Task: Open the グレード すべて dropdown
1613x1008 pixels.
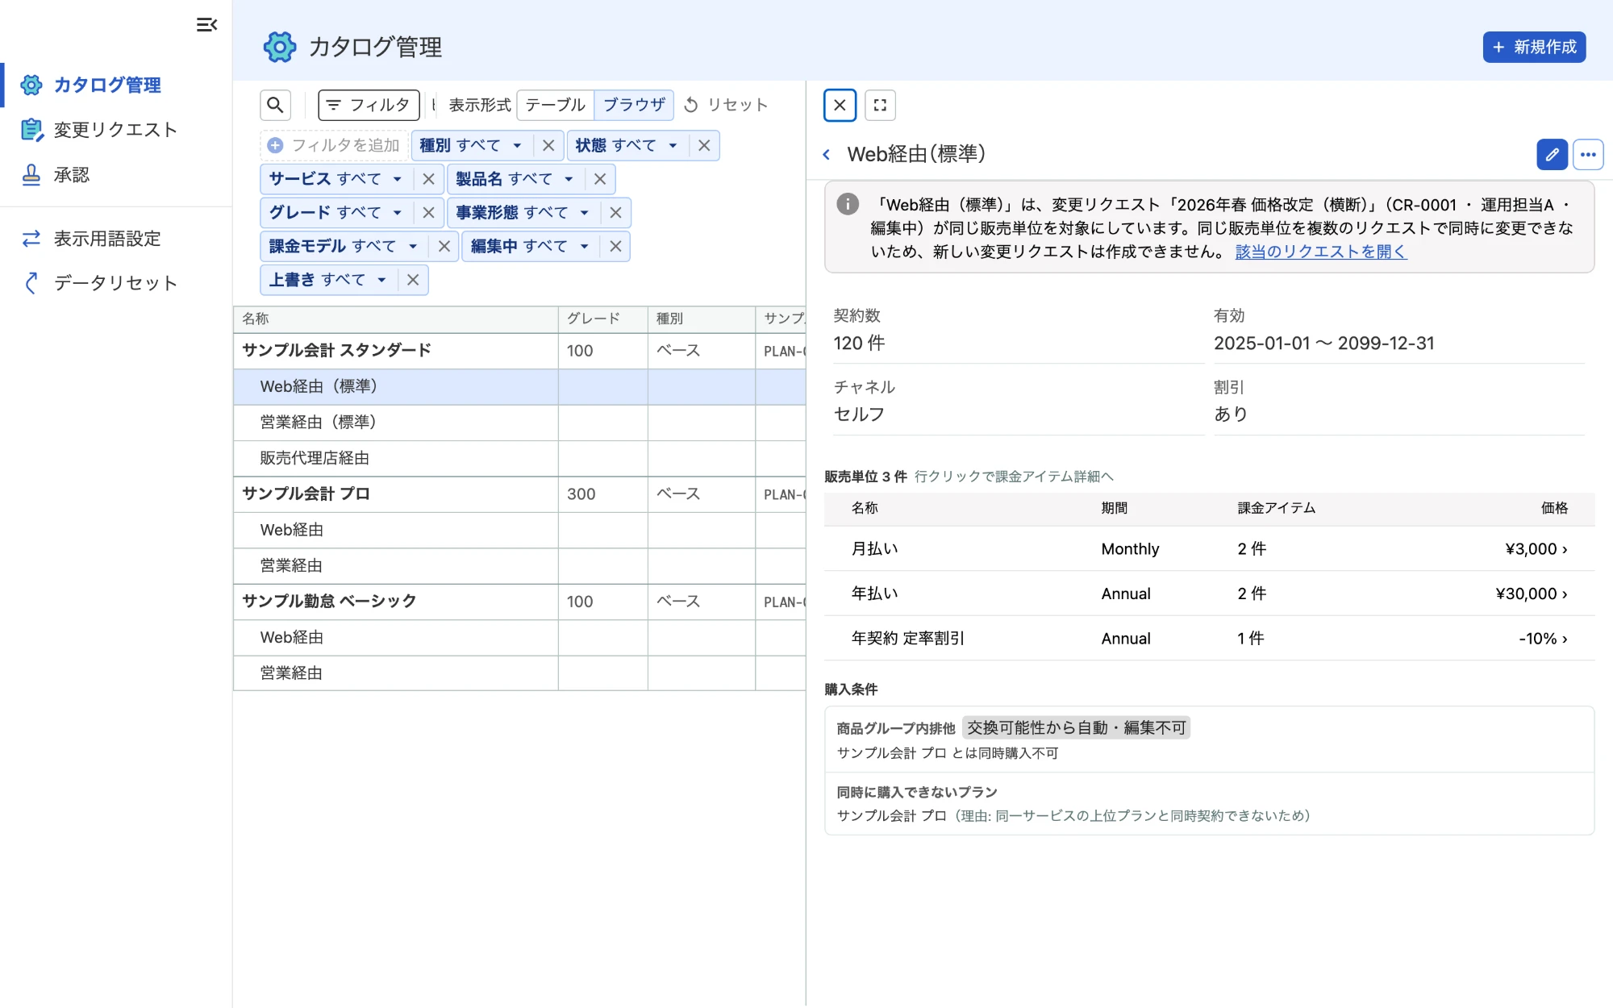Action: [336, 212]
